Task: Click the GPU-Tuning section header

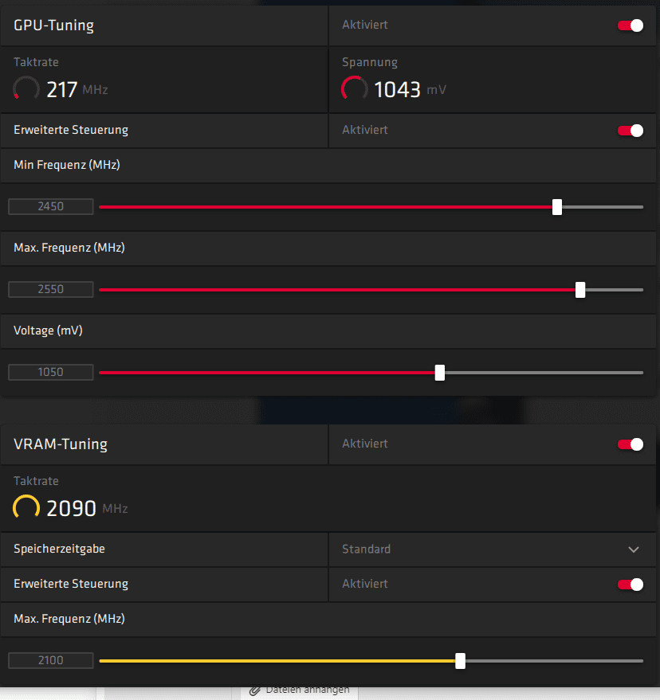Action: point(53,25)
